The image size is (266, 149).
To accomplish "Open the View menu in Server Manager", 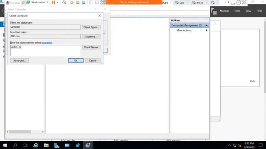I will point(248,11).
